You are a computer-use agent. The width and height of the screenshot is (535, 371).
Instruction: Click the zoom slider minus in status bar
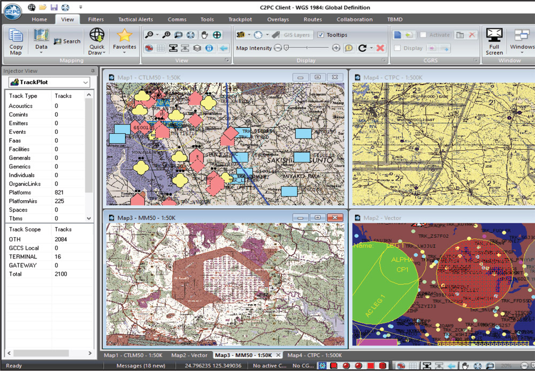coord(524,366)
